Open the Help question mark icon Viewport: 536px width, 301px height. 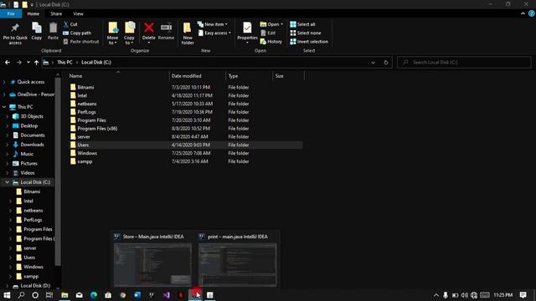(532, 13)
